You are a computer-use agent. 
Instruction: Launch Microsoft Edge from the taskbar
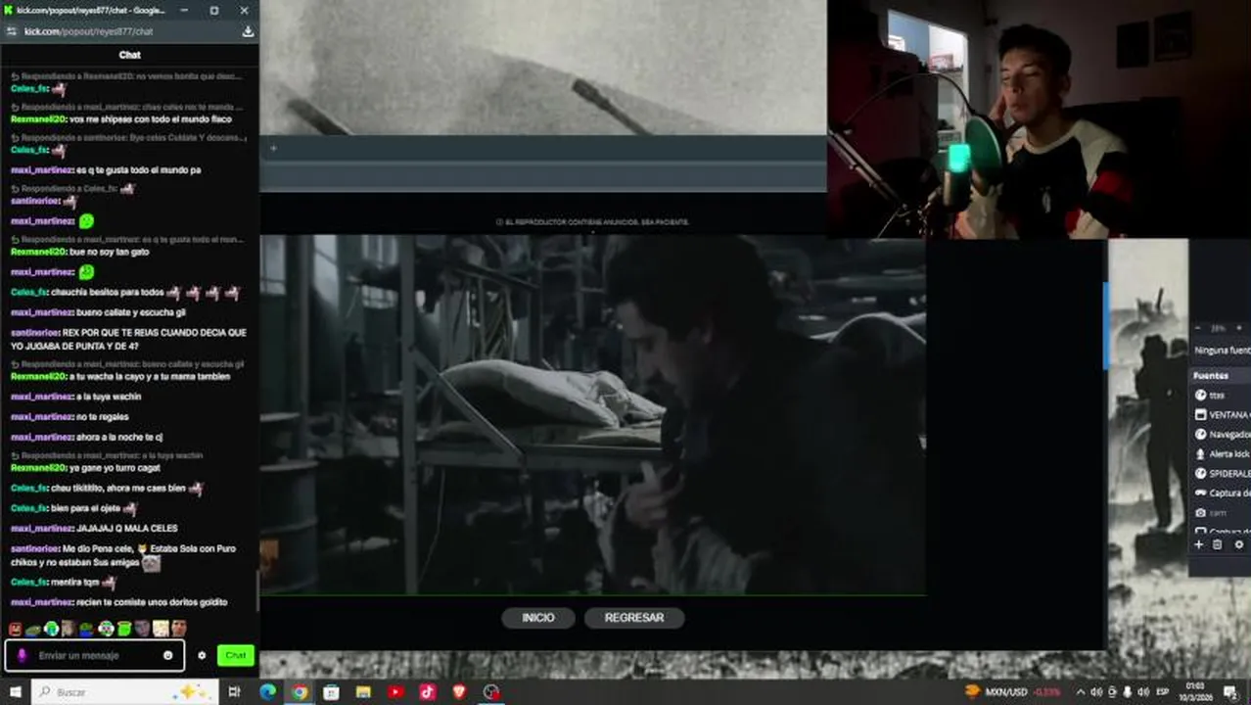[x=268, y=692]
